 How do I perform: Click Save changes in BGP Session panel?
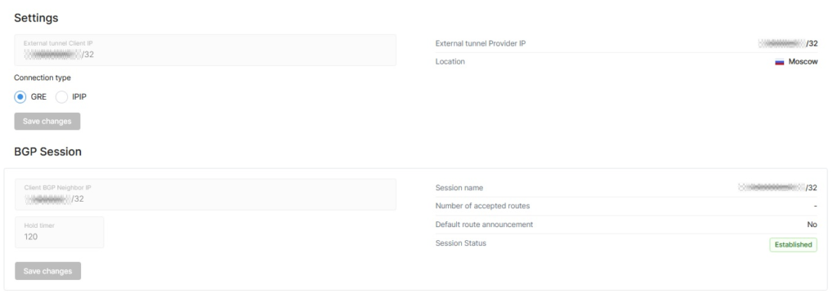48,271
